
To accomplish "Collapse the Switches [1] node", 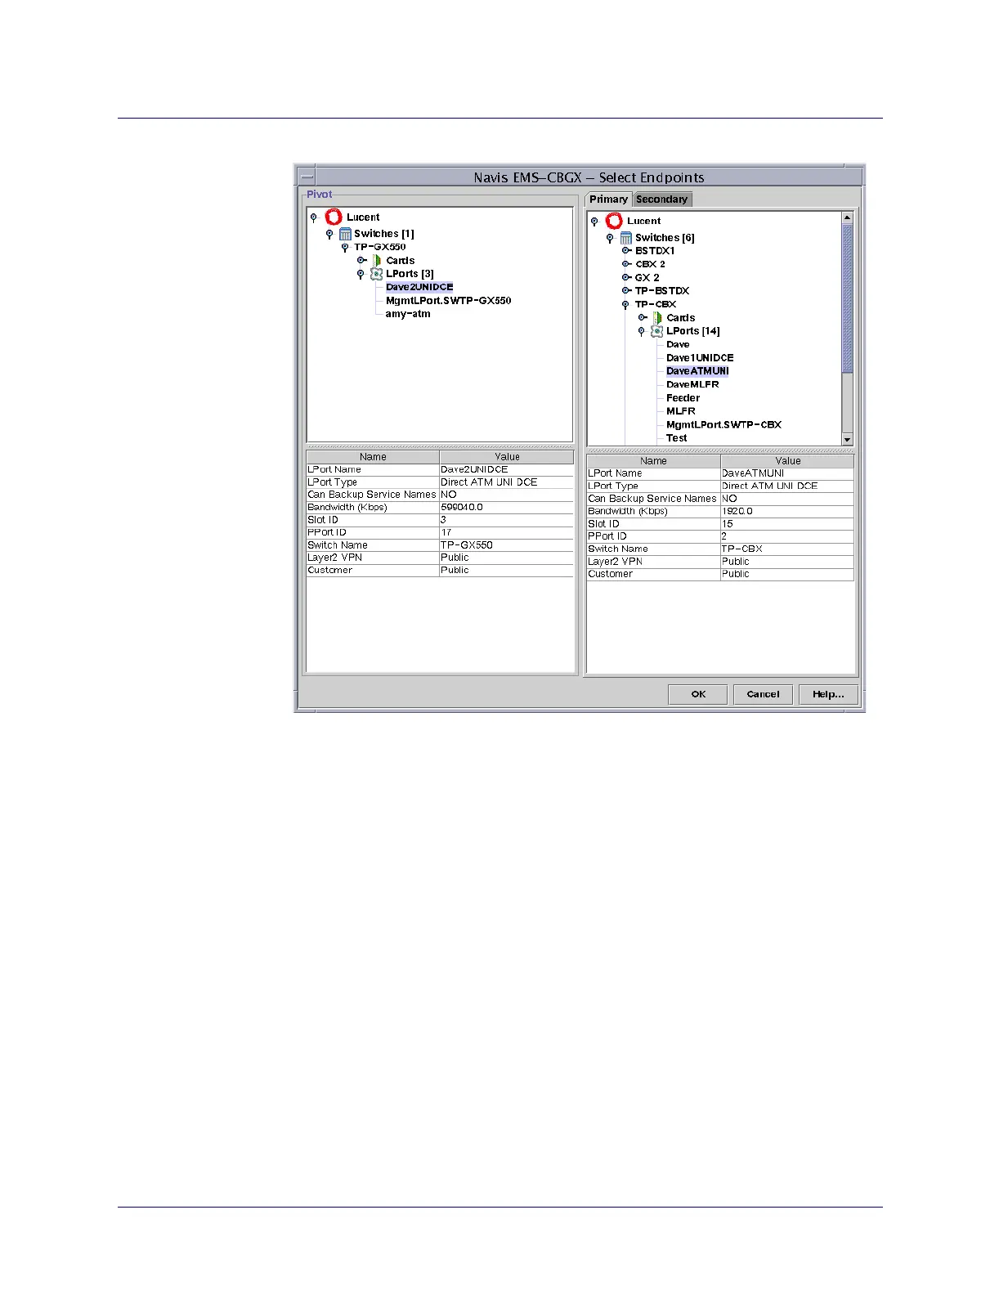I will point(329,234).
